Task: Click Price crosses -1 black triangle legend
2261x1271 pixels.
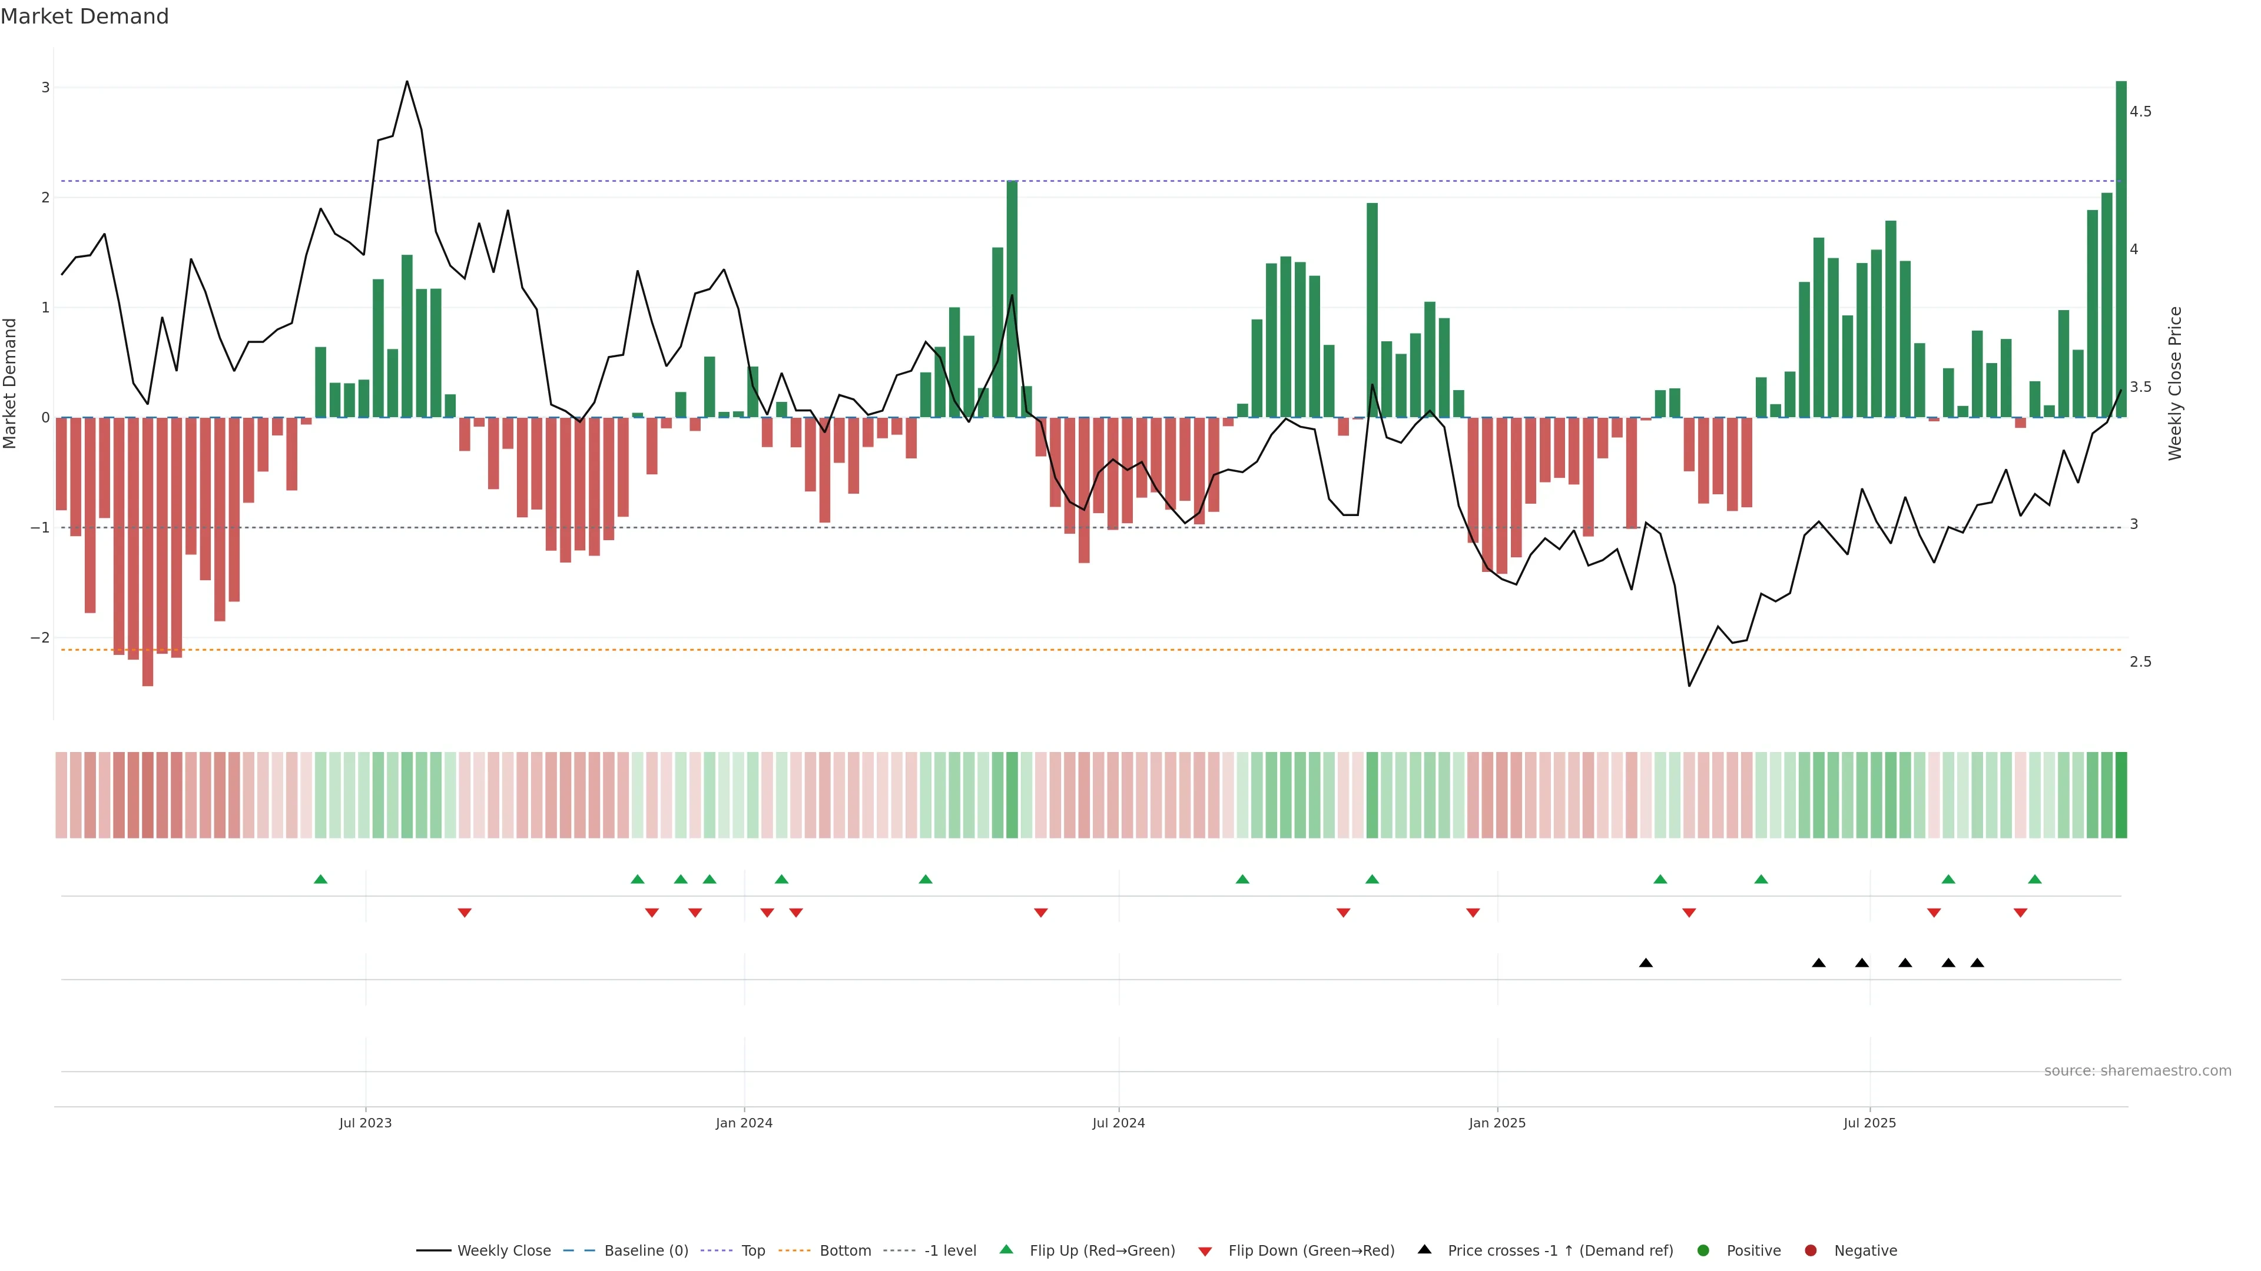Action: [1424, 1249]
